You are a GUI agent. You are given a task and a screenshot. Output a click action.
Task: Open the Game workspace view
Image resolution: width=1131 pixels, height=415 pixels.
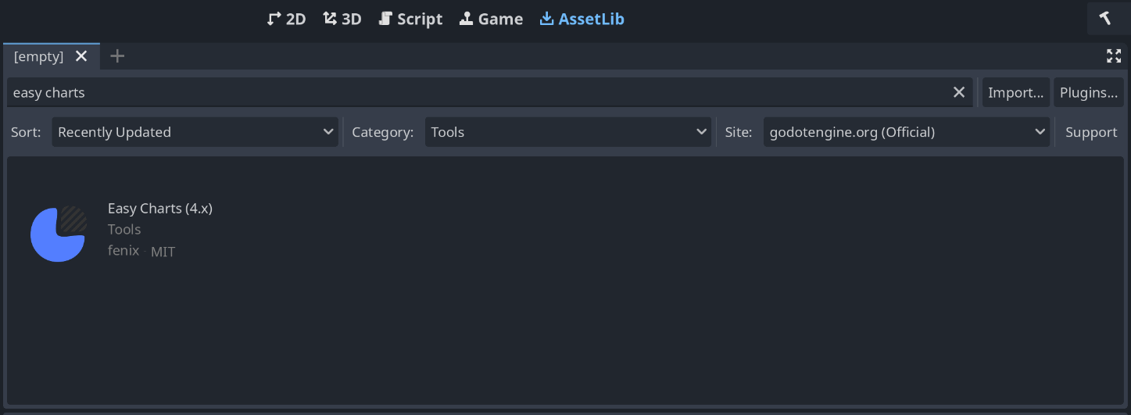(491, 19)
